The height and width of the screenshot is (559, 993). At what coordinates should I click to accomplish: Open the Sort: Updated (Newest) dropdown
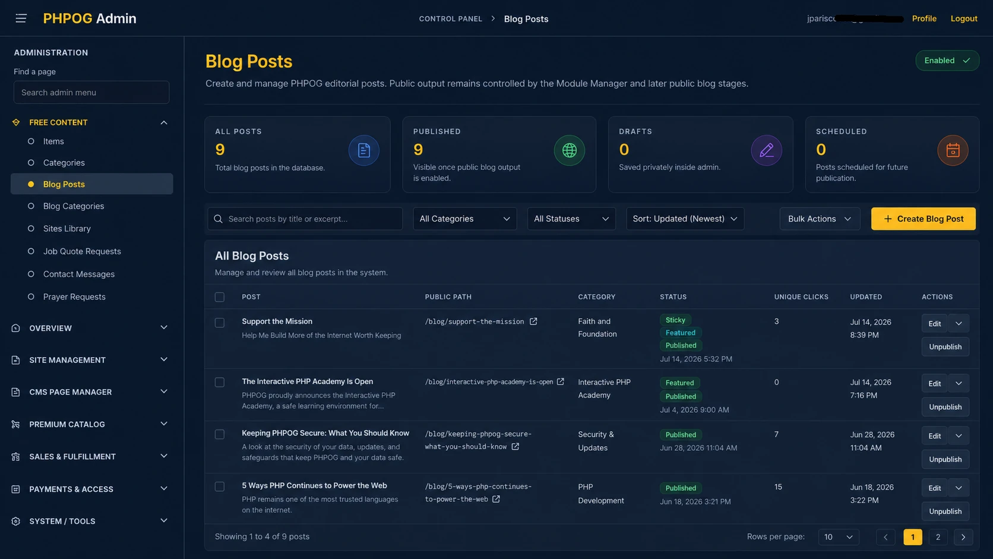click(x=685, y=219)
